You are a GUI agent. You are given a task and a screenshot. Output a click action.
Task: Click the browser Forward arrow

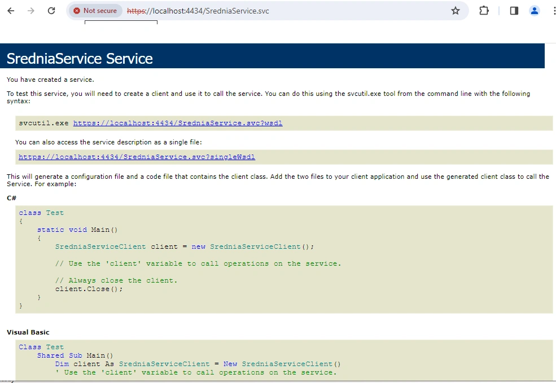[31, 11]
